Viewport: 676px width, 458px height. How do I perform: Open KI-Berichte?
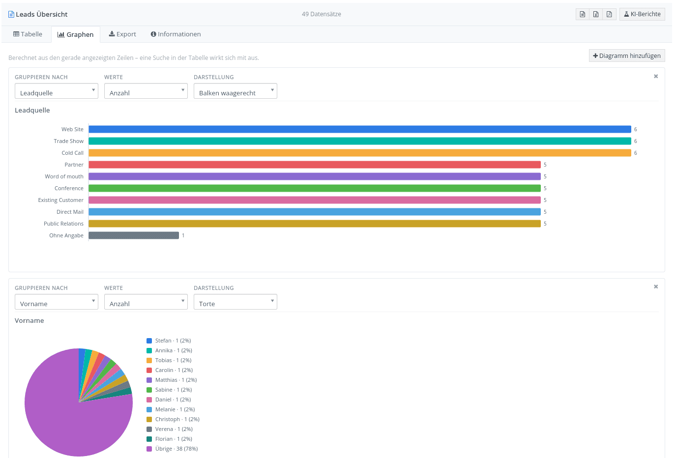click(642, 14)
